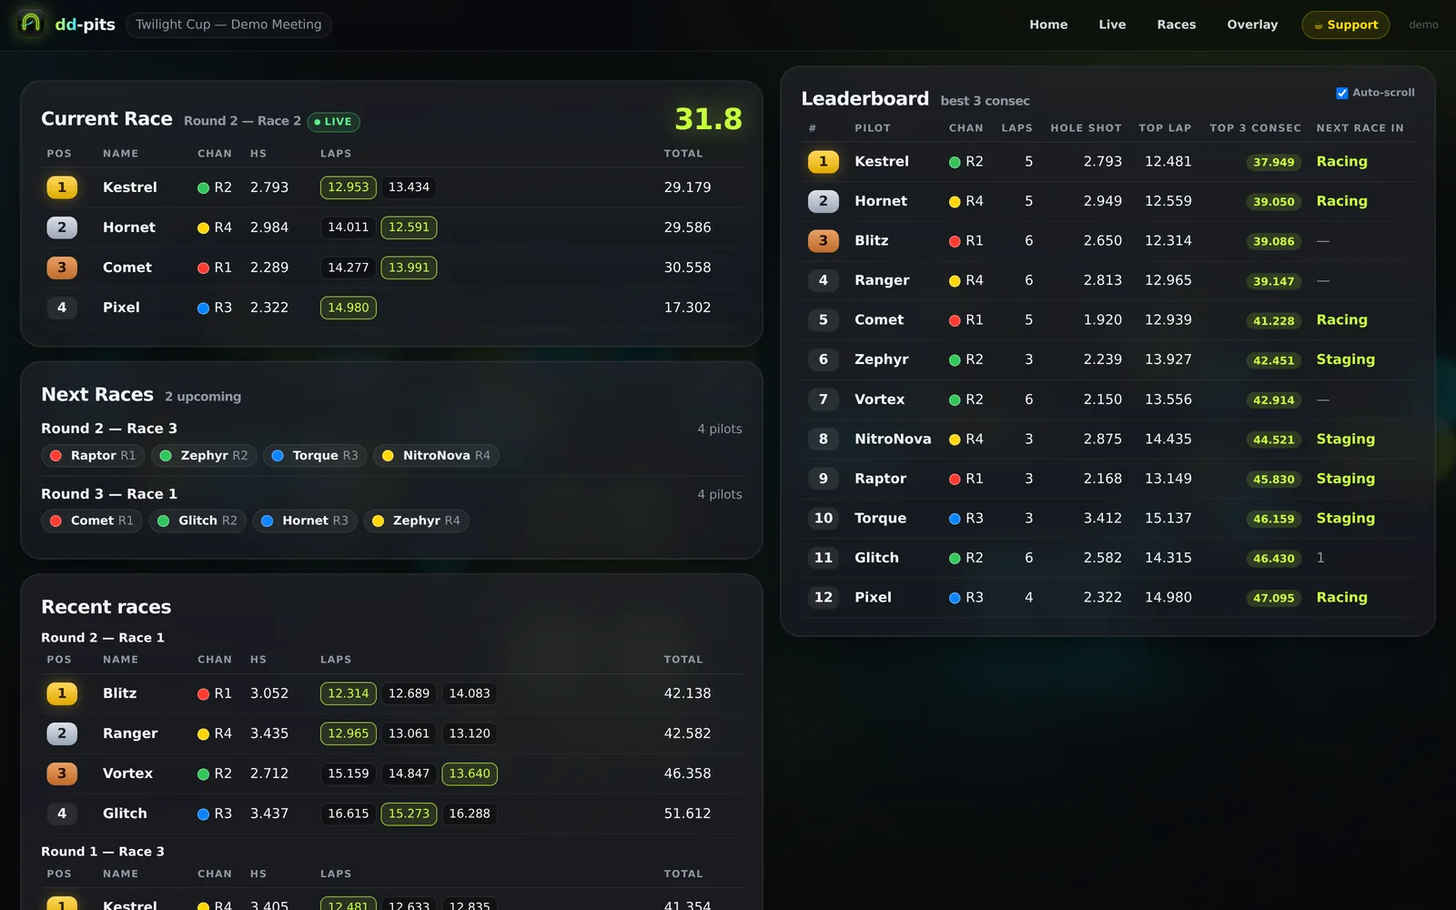Click the NEXT RACE IN column header
This screenshot has height=910, width=1456.
1360,128
